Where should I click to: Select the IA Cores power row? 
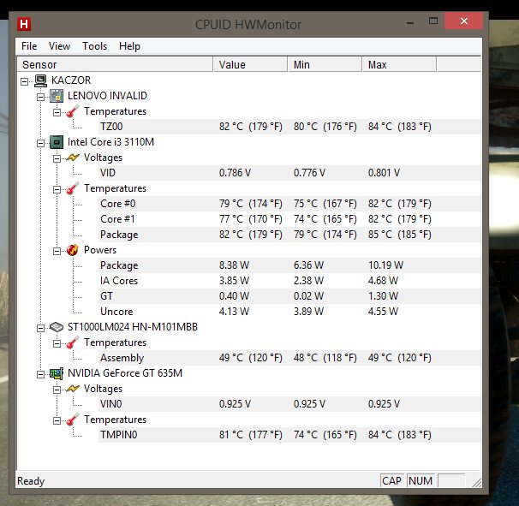289,281
